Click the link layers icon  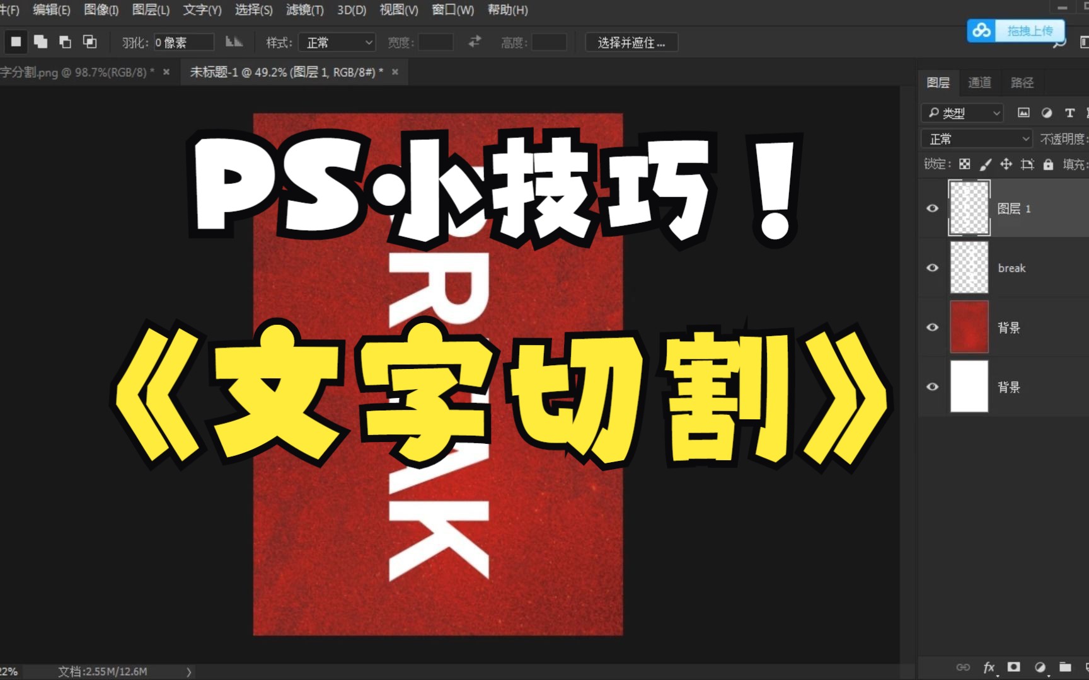pyautogui.click(x=964, y=667)
